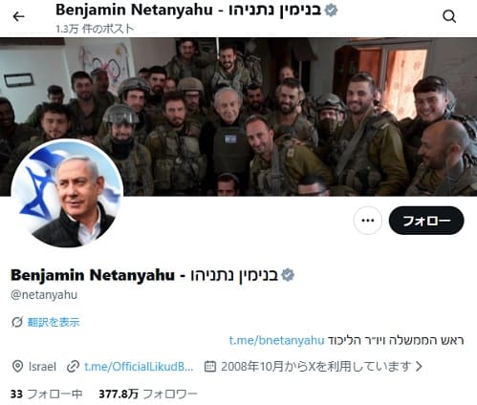The image size is (477, 405).
Task: Follow the account with the フォロー button
Action: (426, 221)
